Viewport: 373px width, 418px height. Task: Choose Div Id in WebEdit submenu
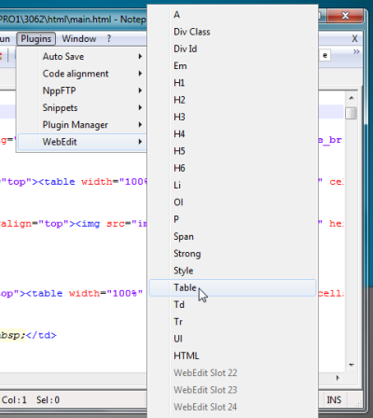click(232, 49)
